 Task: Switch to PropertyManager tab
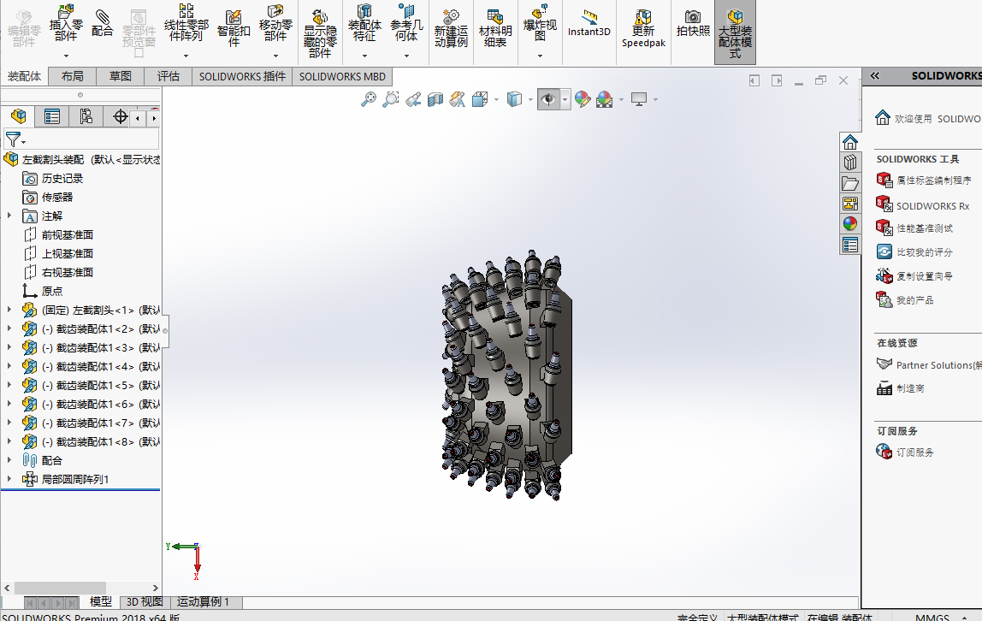tap(52, 116)
